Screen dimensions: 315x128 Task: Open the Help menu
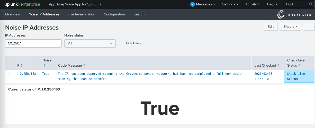[x=272, y=4]
